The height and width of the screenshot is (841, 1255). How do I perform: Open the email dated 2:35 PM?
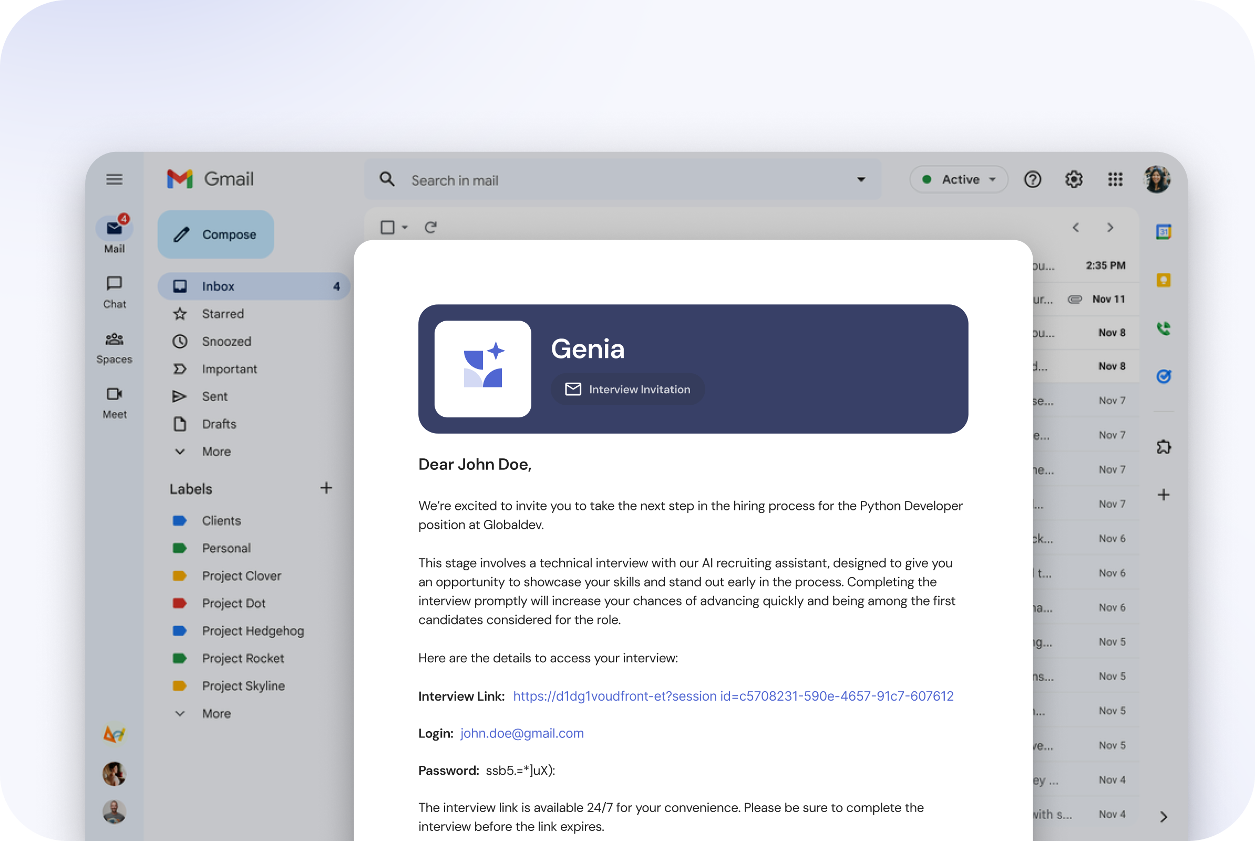pos(1086,265)
